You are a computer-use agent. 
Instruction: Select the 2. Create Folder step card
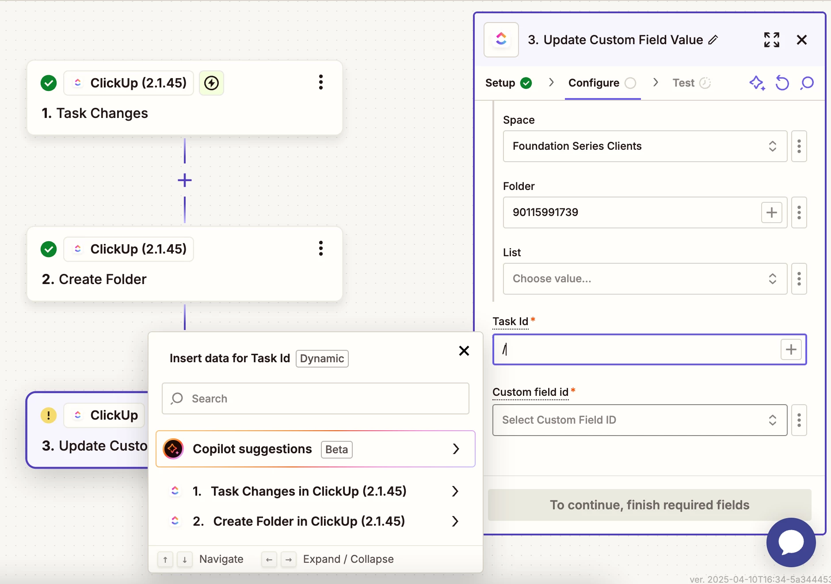[x=185, y=264]
